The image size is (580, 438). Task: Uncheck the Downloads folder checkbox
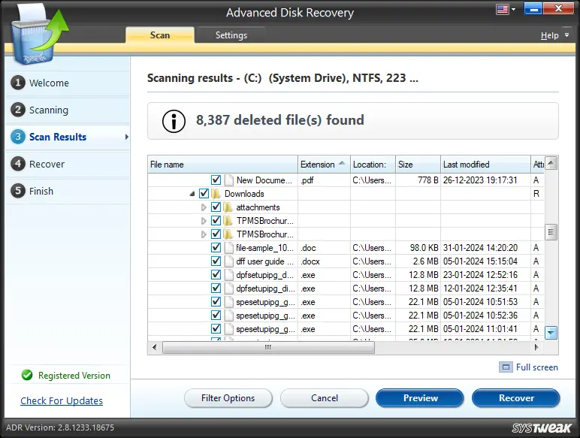click(x=204, y=194)
